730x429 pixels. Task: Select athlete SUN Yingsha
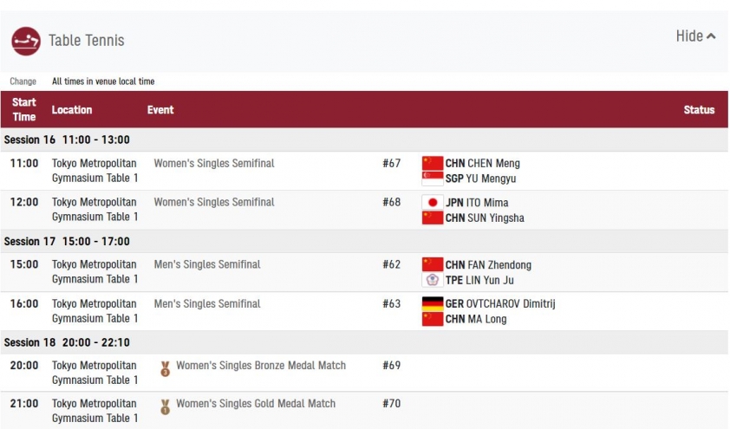point(496,218)
